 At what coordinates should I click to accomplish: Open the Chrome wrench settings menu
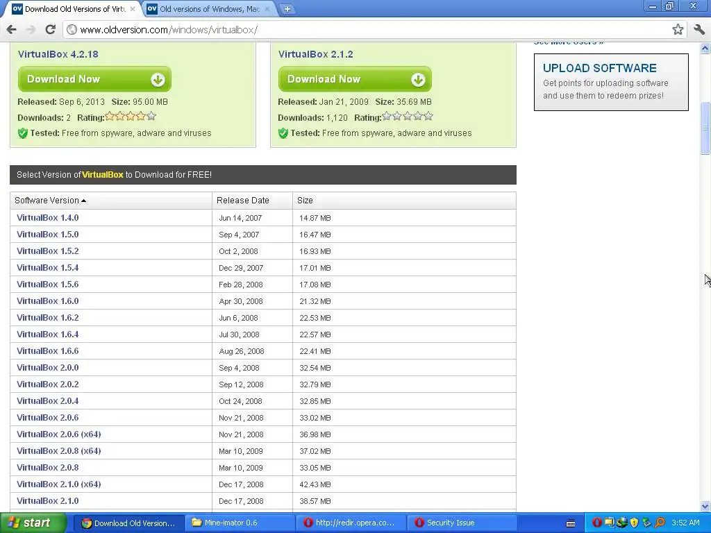point(699,30)
